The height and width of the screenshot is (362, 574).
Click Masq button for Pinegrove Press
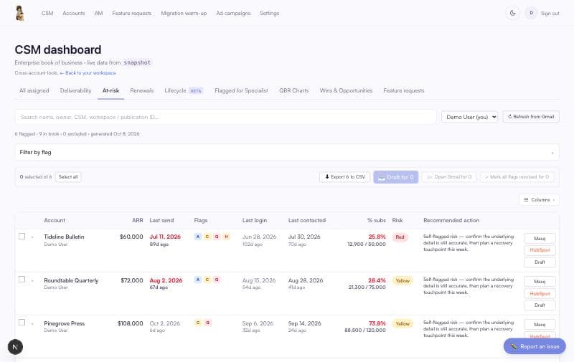(x=540, y=325)
